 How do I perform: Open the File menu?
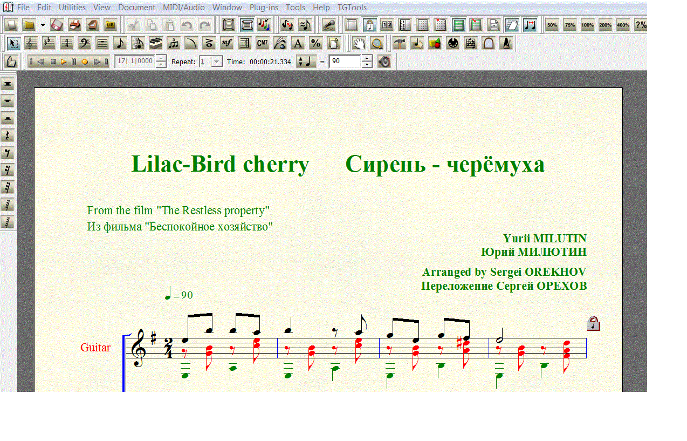click(23, 8)
